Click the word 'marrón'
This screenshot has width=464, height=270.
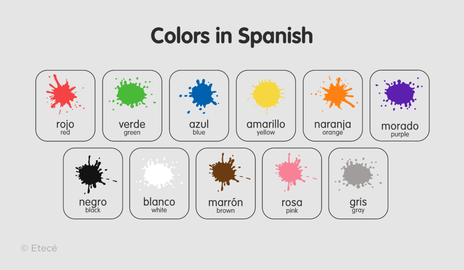(x=226, y=202)
